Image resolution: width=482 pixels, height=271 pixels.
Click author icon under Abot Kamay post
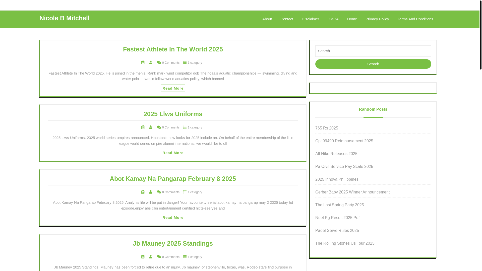(x=151, y=192)
